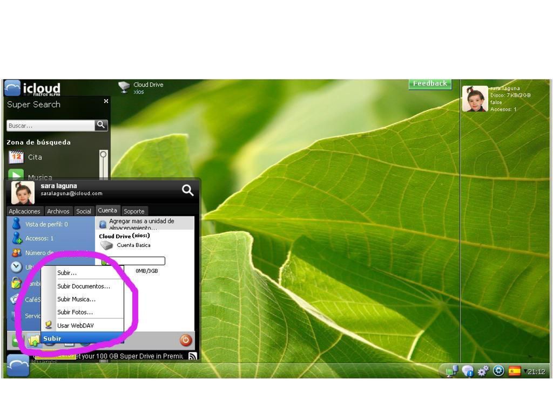Click sara laguna's photo in start menu
553x414 pixels.
point(23,192)
